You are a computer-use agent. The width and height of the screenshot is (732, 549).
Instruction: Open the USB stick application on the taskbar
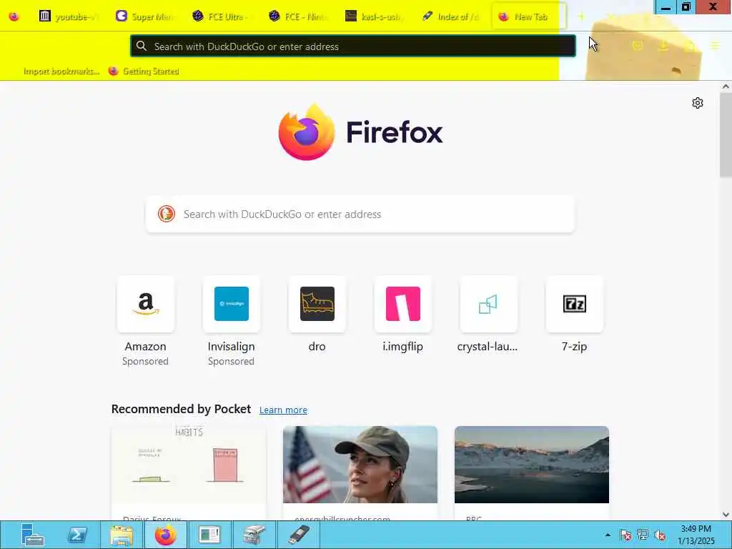pyautogui.click(x=300, y=535)
